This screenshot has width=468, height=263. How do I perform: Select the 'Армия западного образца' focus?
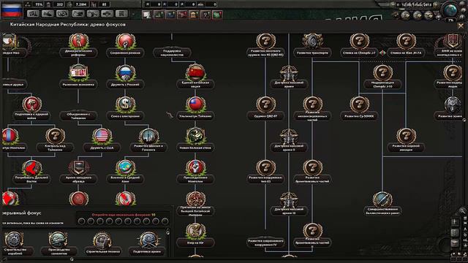pyautogui.click(x=78, y=168)
